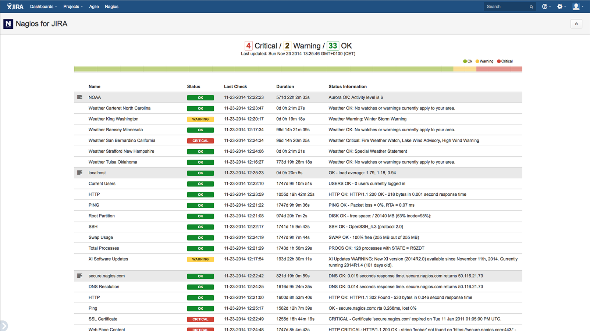Expand the sidebar using the arrow icon

point(3,326)
